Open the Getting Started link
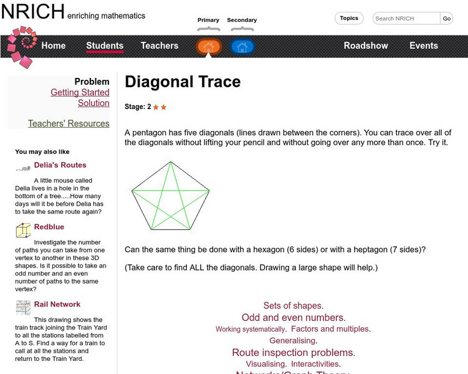The image size is (468, 374). coord(80,92)
